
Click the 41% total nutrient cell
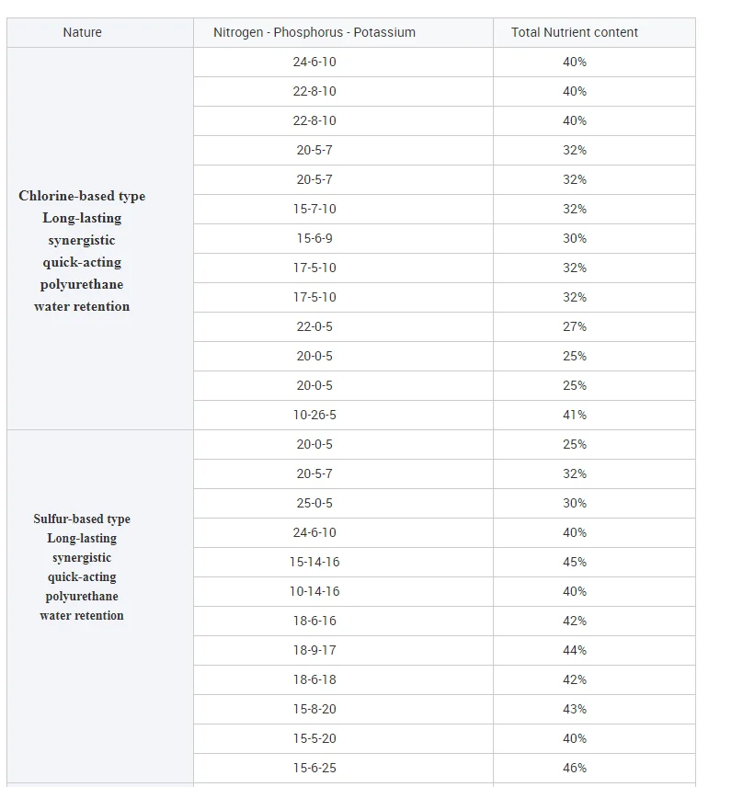click(575, 415)
